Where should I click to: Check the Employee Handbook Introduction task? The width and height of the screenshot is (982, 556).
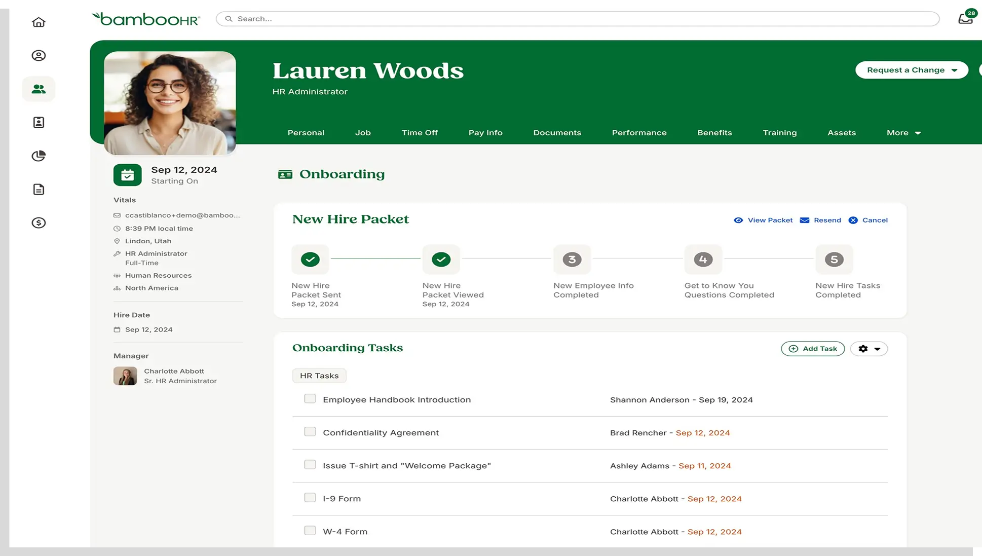pos(310,399)
